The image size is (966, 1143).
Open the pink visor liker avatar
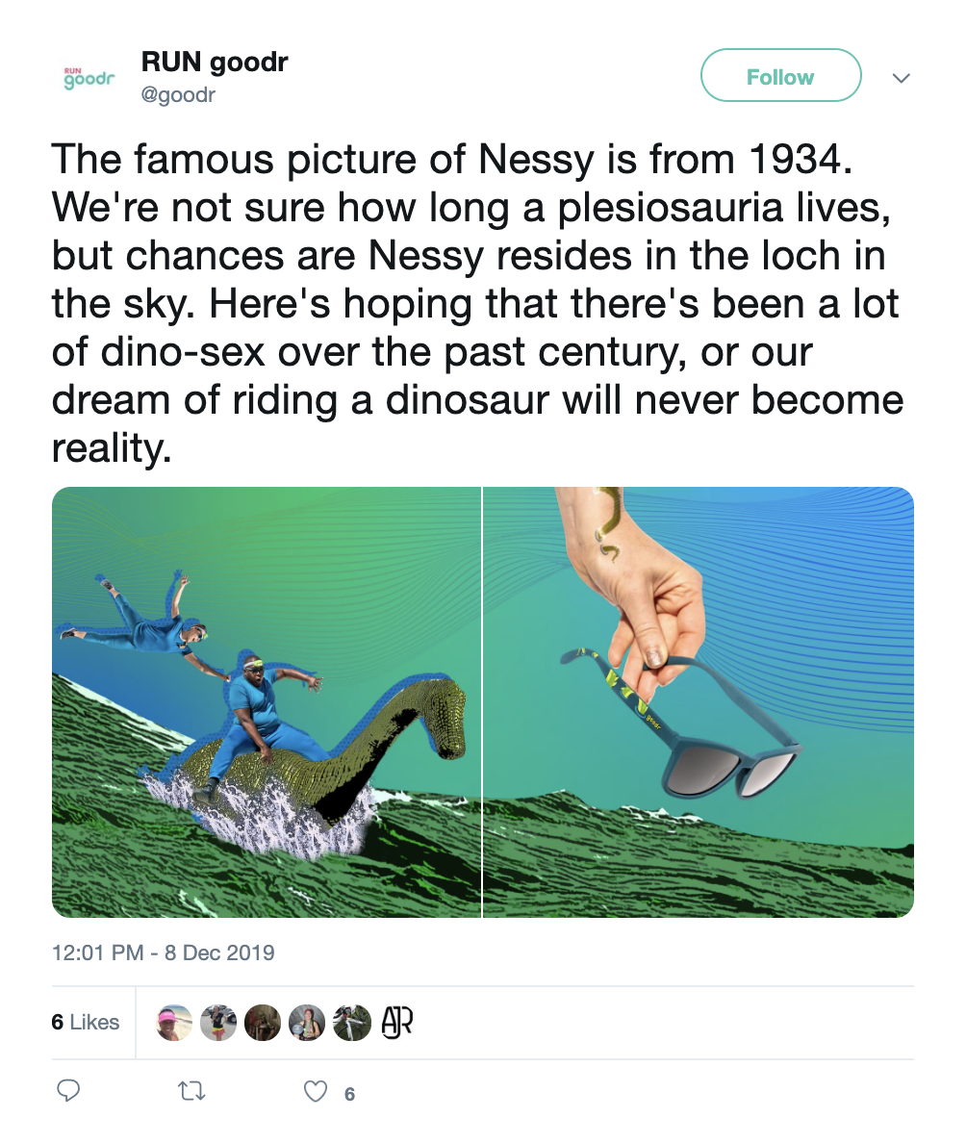pyautogui.click(x=174, y=1023)
